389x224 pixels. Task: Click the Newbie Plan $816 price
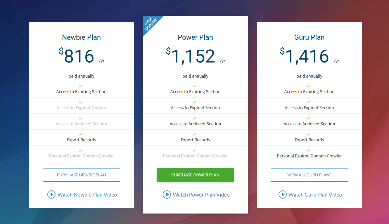[79, 56]
